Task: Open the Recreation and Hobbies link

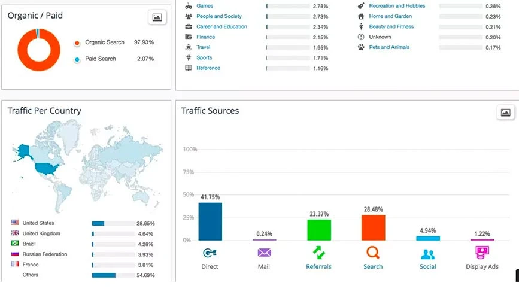Action: point(397,6)
